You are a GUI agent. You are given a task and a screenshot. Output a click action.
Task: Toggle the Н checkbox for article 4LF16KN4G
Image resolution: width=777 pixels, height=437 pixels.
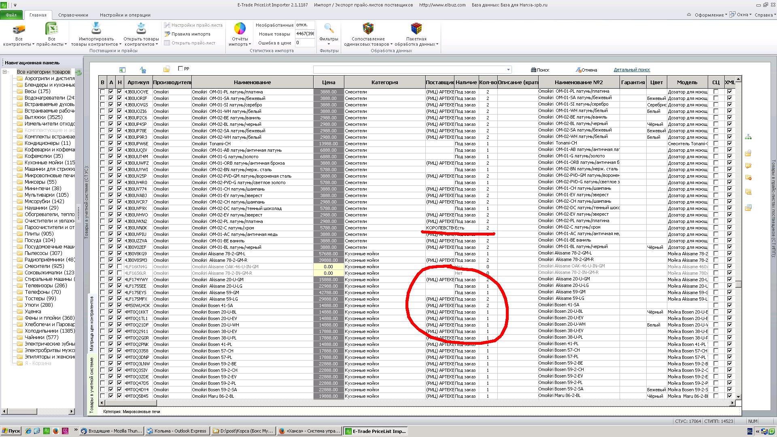coord(119,267)
